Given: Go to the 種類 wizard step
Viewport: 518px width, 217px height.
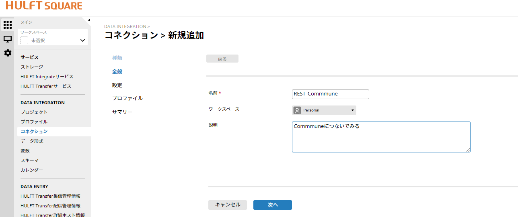Looking at the screenshot, I should coord(117,58).
